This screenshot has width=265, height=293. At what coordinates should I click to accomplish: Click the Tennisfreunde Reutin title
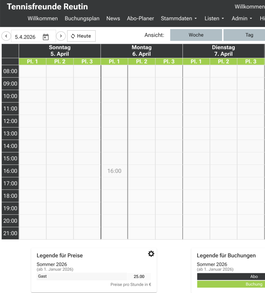pyautogui.click(x=47, y=7)
